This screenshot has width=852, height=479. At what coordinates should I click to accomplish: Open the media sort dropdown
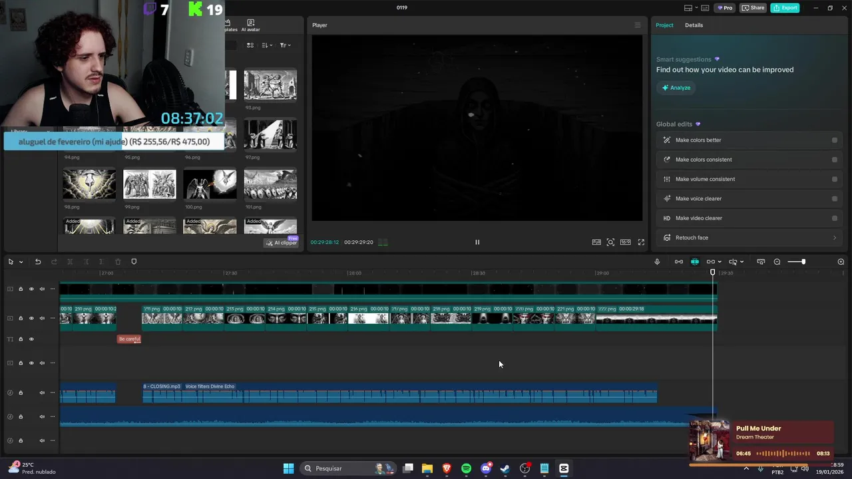pos(267,45)
